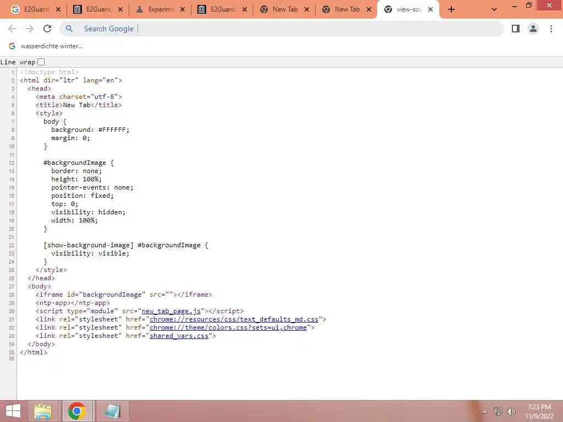563x422 pixels.
Task: Switch to the first New Tab
Action: (283, 10)
